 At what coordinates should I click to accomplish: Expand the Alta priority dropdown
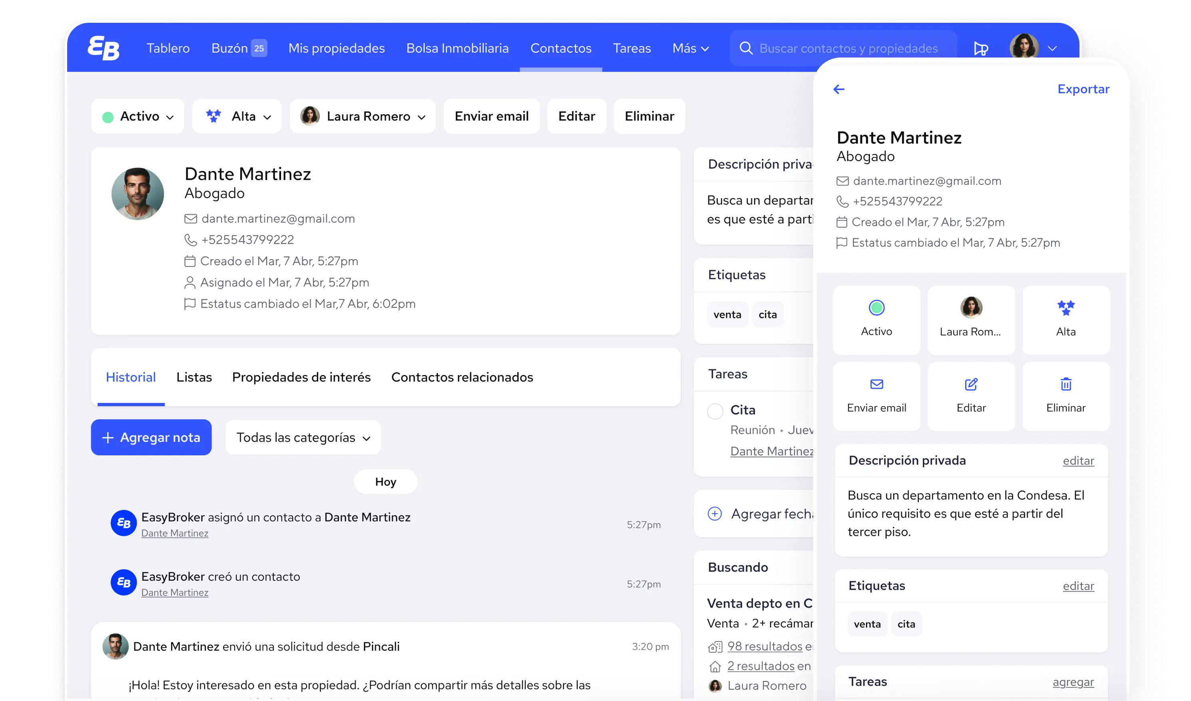237,116
